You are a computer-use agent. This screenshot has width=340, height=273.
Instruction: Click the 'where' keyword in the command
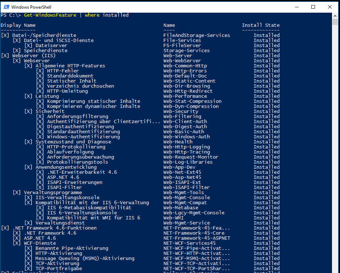(x=92, y=15)
